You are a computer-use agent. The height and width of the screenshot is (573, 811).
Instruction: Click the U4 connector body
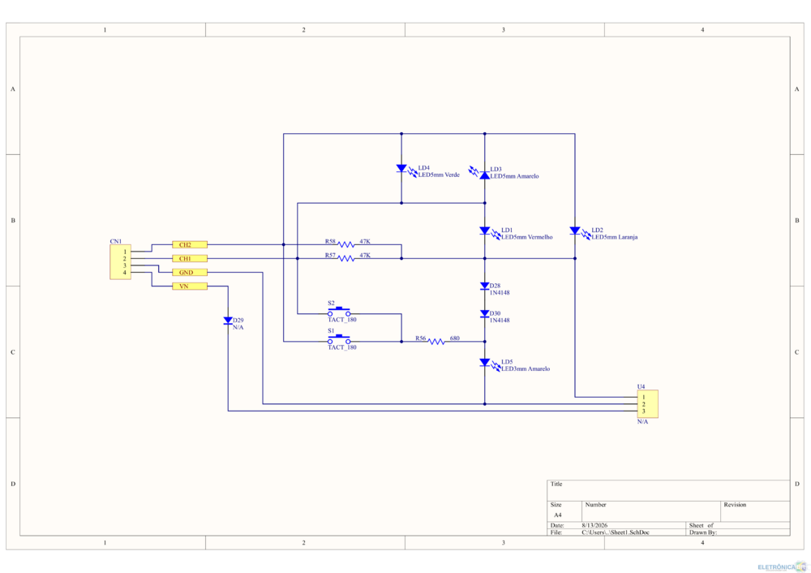pos(647,403)
